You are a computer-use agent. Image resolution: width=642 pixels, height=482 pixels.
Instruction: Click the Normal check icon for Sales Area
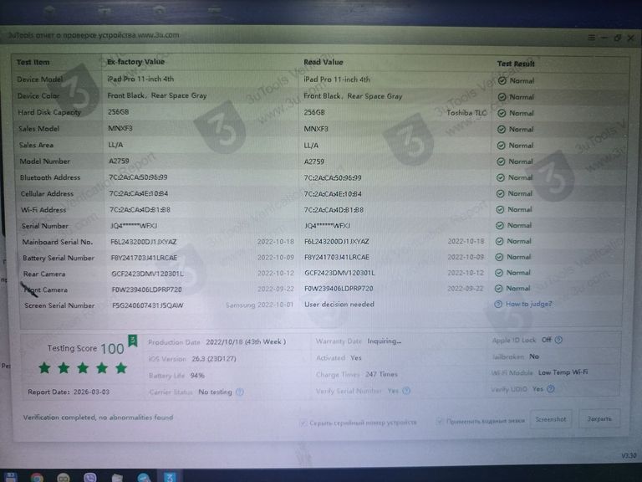coord(501,146)
